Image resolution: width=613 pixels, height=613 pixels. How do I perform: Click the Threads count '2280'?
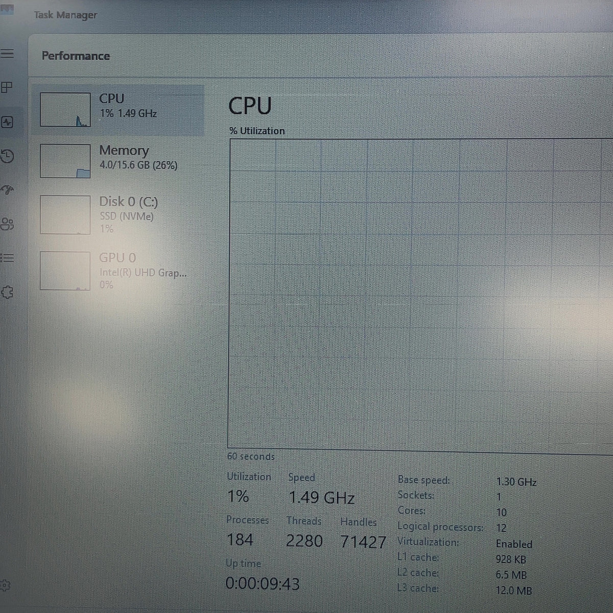click(x=304, y=540)
